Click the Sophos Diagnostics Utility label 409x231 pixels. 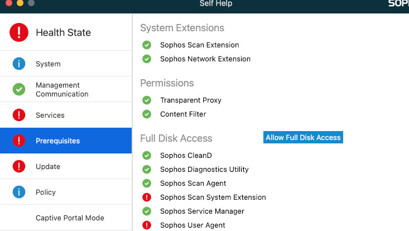click(204, 170)
